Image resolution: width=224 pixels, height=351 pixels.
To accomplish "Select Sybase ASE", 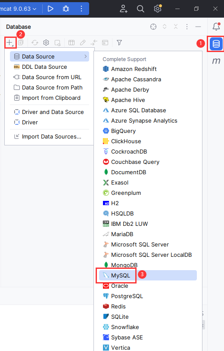I will 148,337.
